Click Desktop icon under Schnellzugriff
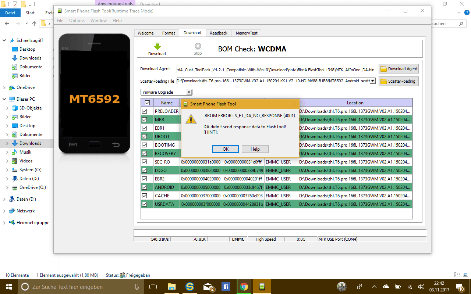The height and width of the screenshot is (294, 471). 15,49
